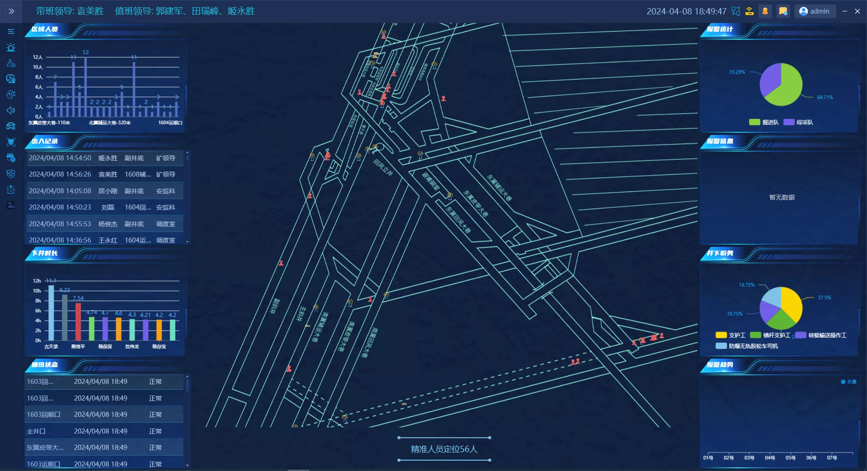Open the alarm siren icon in sidebar
Image resolution: width=867 pixels, height=471 pixels.
[x=11, y=47]
